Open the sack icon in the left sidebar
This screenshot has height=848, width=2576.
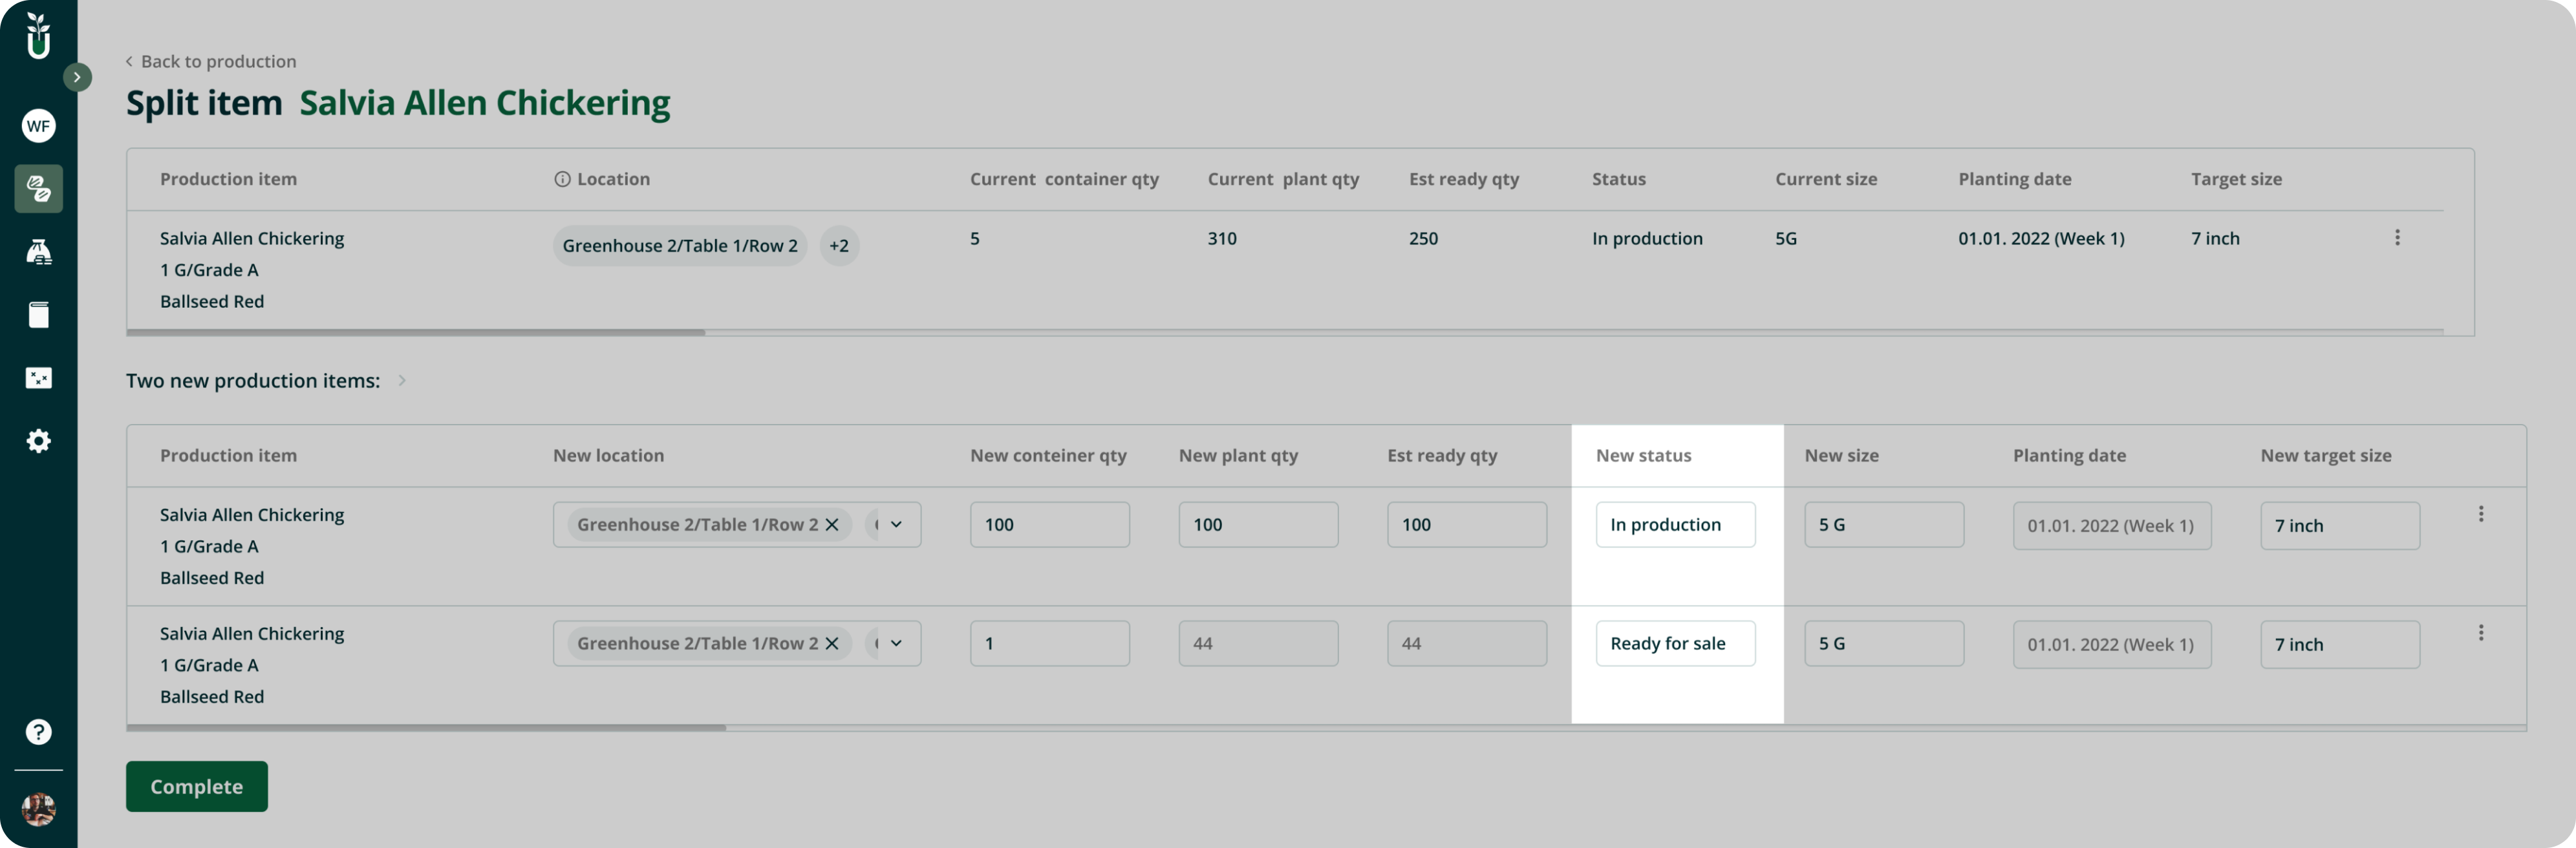(38, 251)
